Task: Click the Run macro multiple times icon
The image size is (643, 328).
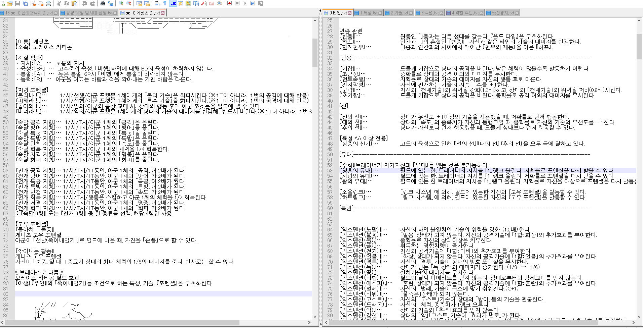Action: point(253,3)
